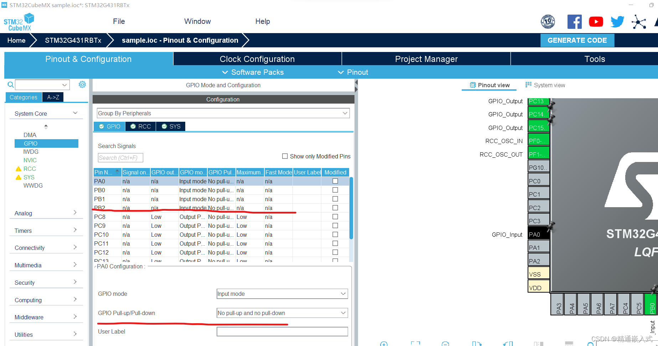Click the search magnifier icon in categories panel
Image resolution: width=658 pixels, height=346 pixels.
click(11, 85)
